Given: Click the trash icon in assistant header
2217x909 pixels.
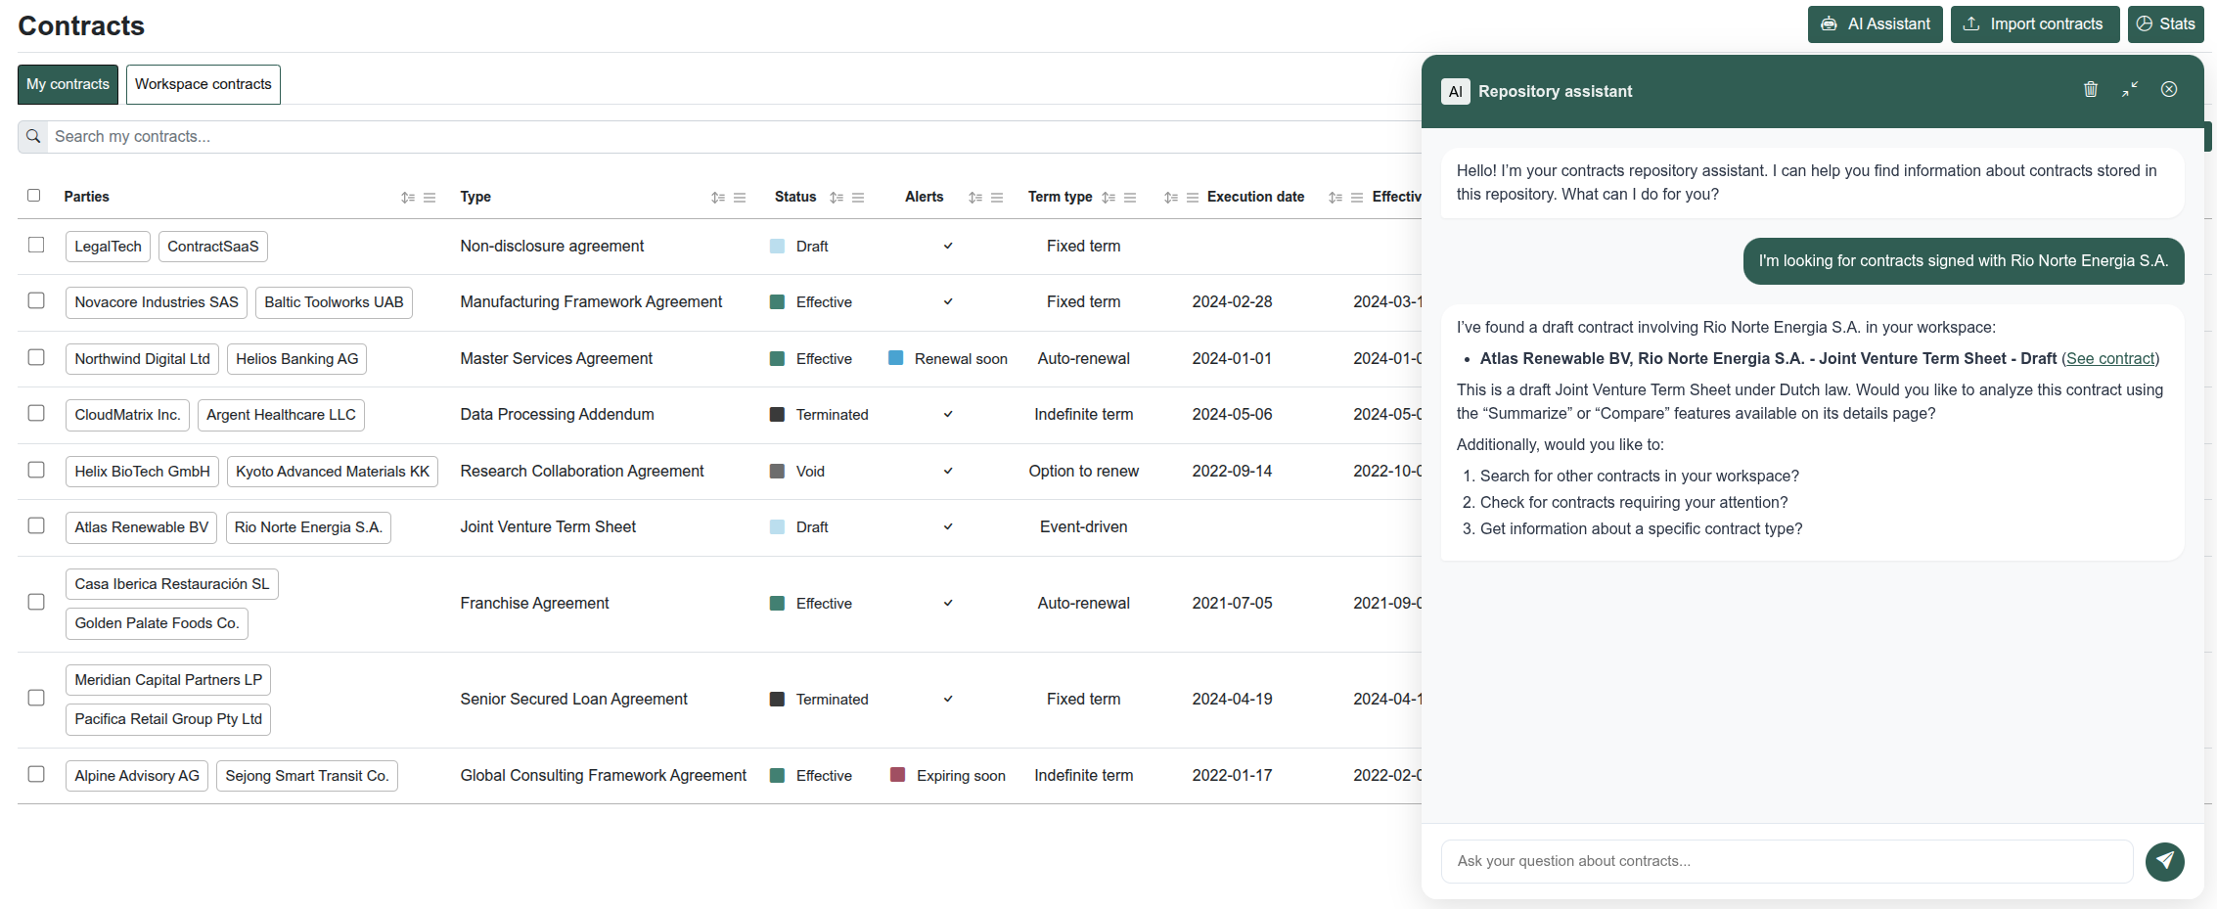Looking at the screenshot, I should pyautogui.click(x=2090, y=90).
